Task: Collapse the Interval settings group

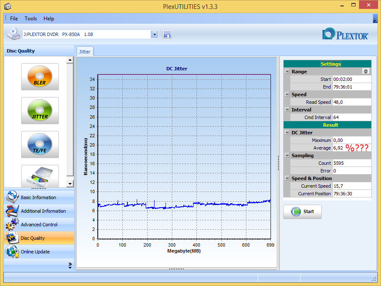Action: coord(287,109)
